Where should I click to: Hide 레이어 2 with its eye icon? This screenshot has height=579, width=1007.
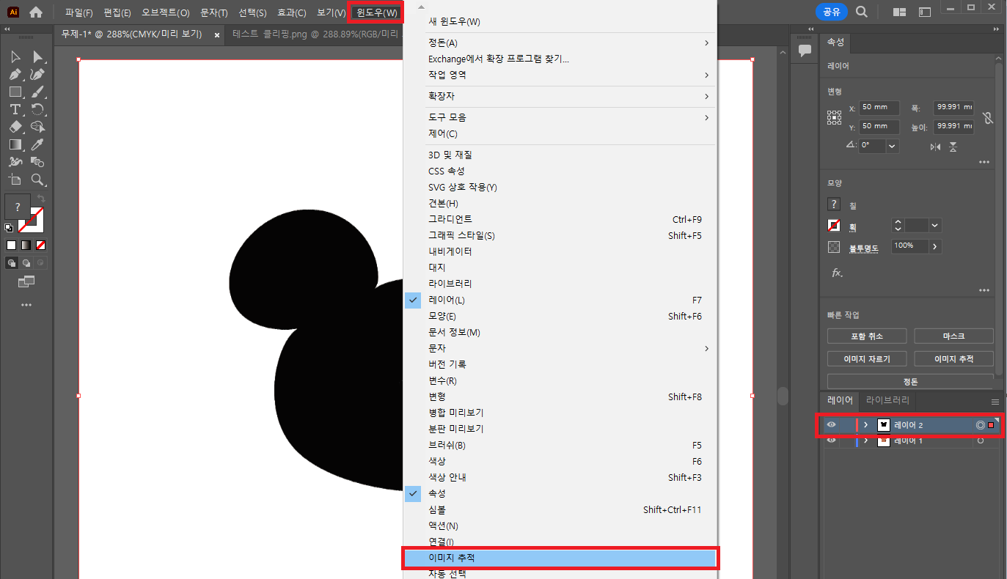831,425
